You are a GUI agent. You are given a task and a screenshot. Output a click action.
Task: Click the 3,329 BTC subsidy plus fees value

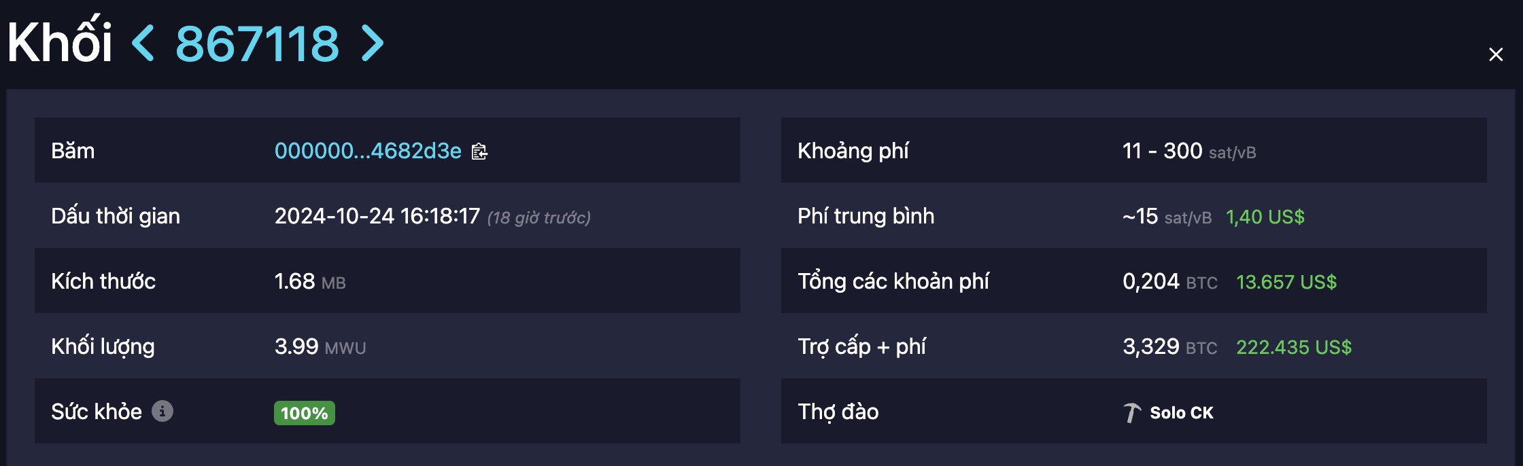coord(1170,346)
